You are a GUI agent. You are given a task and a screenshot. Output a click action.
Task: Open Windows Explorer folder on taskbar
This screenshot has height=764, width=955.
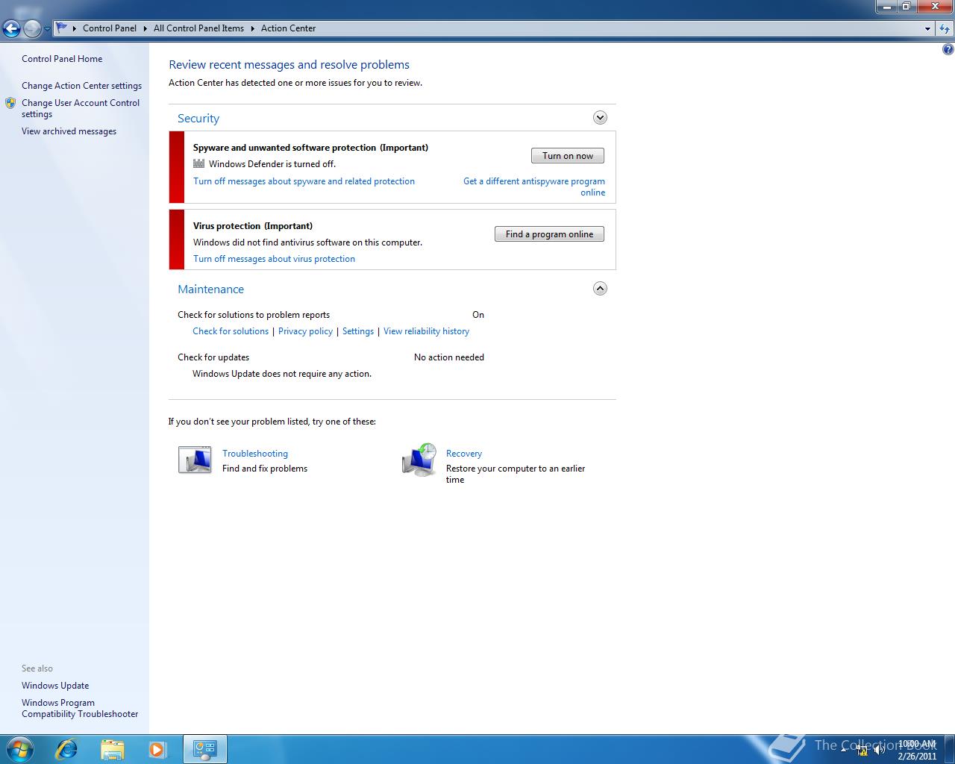[x=112, y=749]
